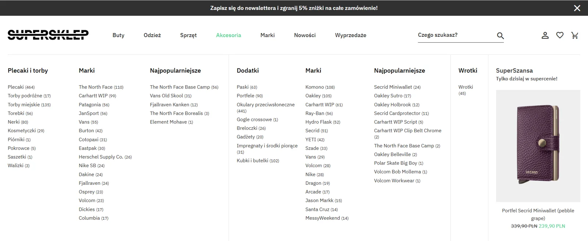This screenshot has height=241, width=588.
Task: Select Ray-Ban (56) brand
Action: tap(319, 114)
